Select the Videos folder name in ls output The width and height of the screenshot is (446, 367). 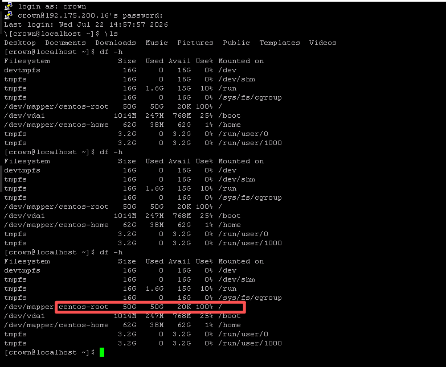322,43
